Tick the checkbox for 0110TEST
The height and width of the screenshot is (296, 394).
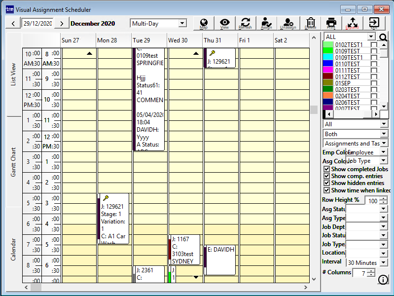(374, 64)
